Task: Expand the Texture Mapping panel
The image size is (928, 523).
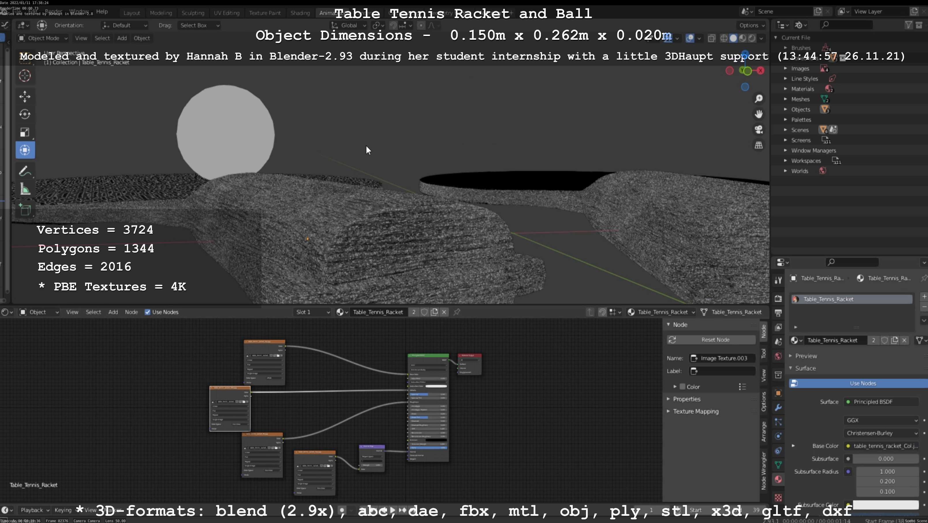Action: tap(695, 411)
